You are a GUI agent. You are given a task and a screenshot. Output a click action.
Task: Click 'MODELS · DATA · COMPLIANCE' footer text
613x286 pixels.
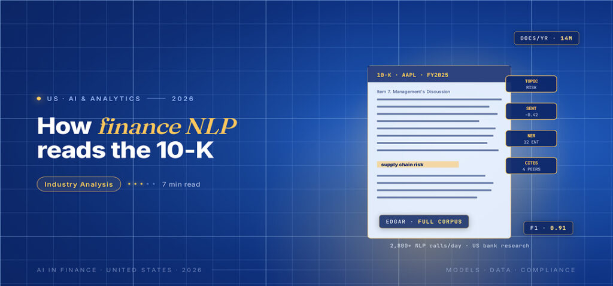[511, 270]
